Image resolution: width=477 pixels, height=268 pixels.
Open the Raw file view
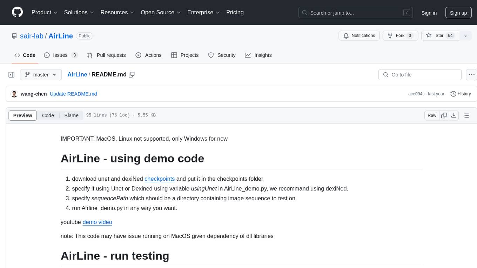pyautogui.click(x=432, y=115)
